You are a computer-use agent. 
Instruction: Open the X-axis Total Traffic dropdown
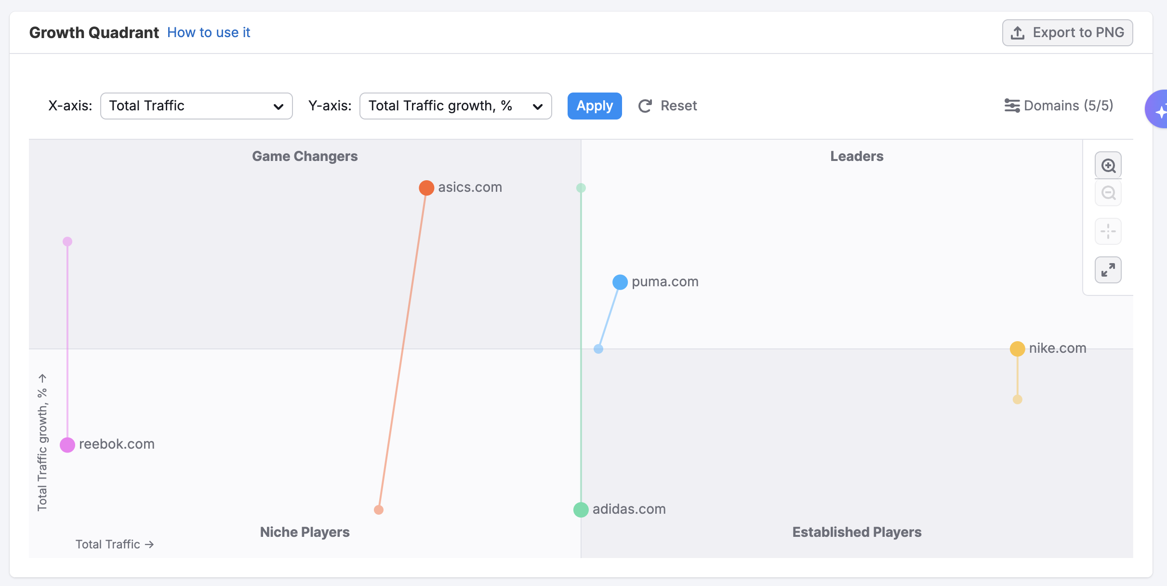click(x=196, y=106)
